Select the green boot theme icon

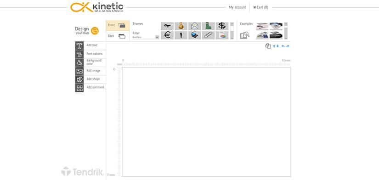209,26
